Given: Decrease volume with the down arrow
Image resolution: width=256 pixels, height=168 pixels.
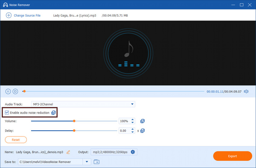Looking at the screenshot, I should point(133,123).
